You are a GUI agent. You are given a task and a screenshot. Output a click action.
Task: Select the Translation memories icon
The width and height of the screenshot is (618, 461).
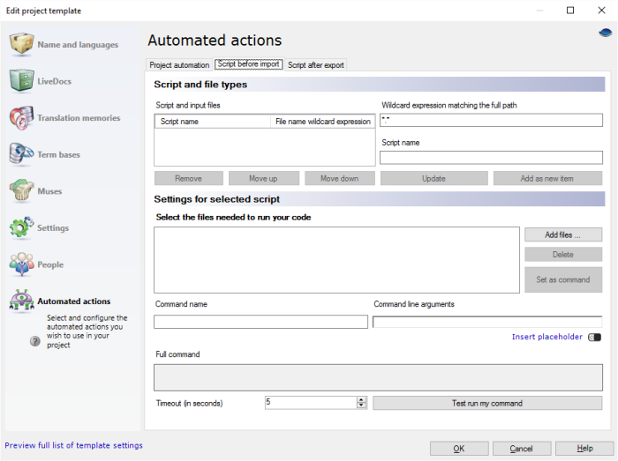pyautogui.click(x=22, y=118)
